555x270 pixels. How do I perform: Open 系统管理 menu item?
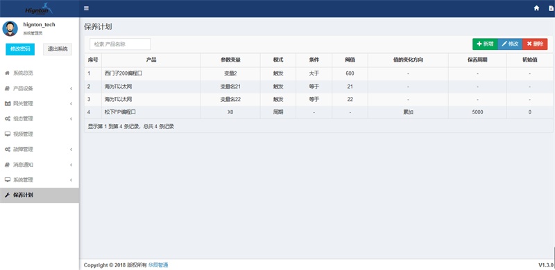coord(40,179)
